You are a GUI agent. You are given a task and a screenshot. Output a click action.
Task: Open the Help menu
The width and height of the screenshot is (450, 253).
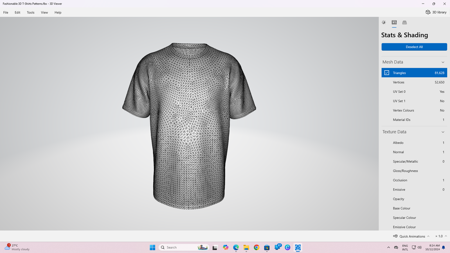[58, 12]
